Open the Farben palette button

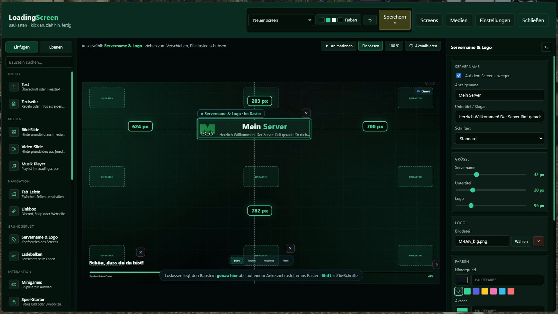point(338,20)
